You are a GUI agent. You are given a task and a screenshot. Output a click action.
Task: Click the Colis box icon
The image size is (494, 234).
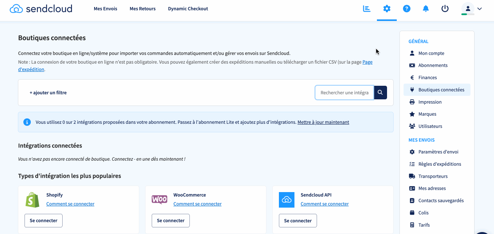pyautogui.click(x=412, y=213)
